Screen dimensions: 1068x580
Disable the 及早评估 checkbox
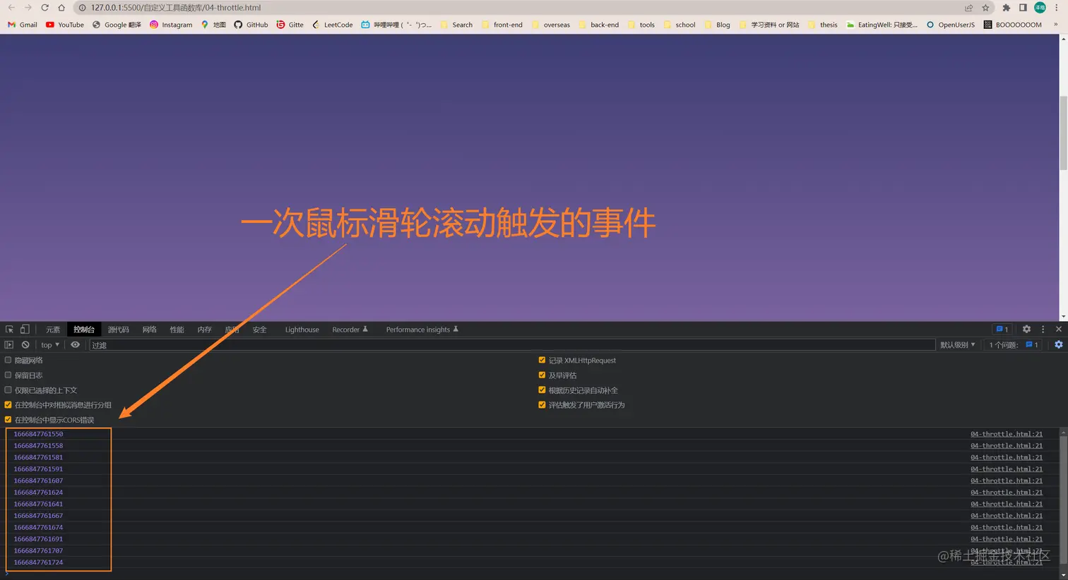click(542, 375)
